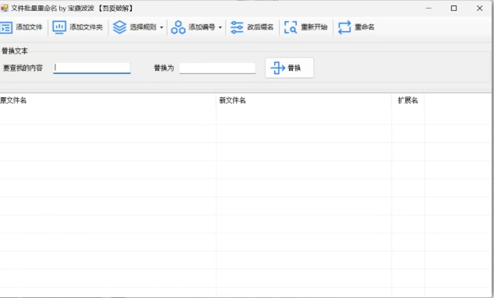Click the 添加编号 label text
The width and height of the screenshot is (494, 298).
[202, 27]
